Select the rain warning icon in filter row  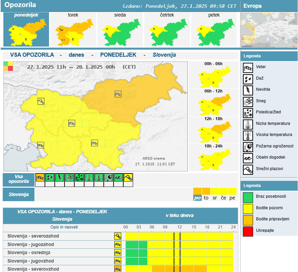(x=50, y=178)
